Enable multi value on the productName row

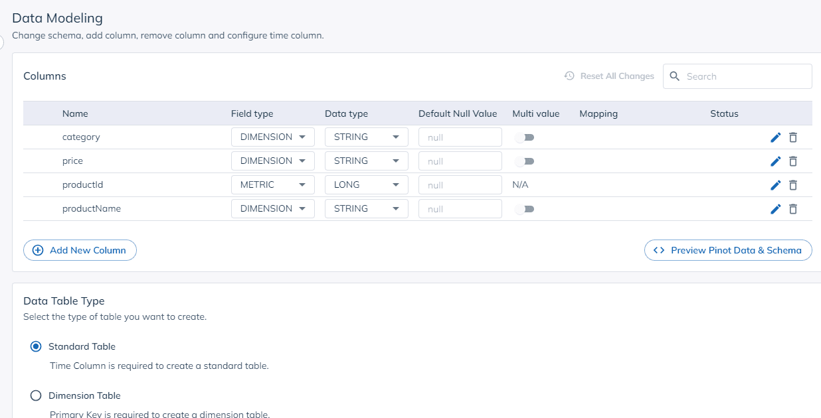[524, 208]
